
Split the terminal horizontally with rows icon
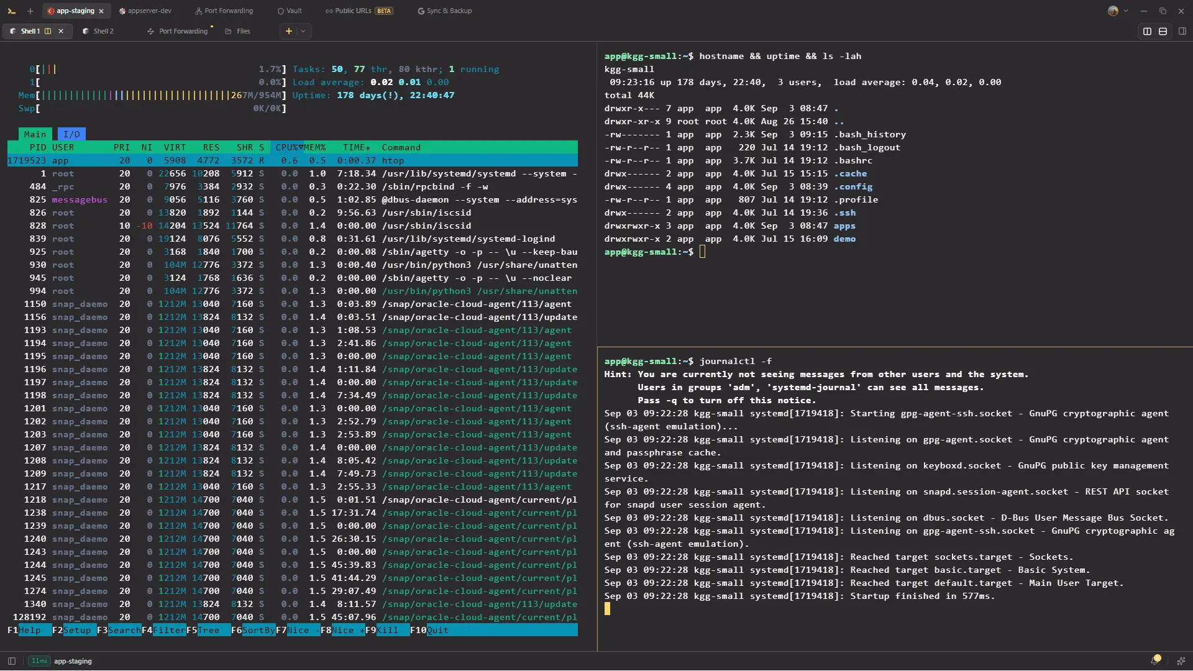1163,31
